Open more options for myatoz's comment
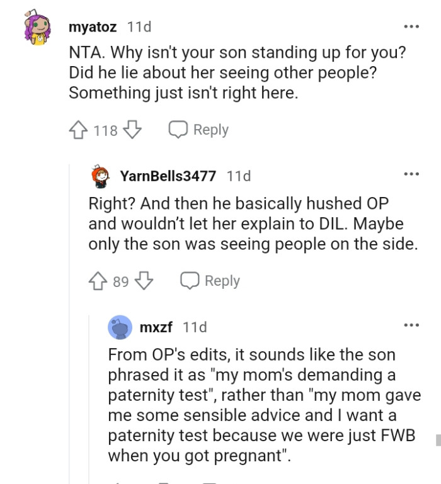This screenshot has width=441, height=484. click(411, 27)
